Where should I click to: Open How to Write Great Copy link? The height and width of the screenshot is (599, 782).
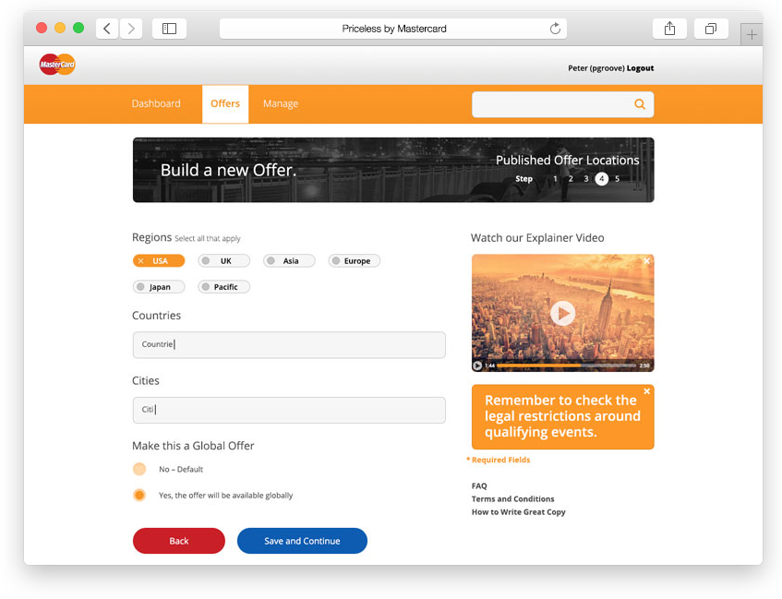coord(519,511)
